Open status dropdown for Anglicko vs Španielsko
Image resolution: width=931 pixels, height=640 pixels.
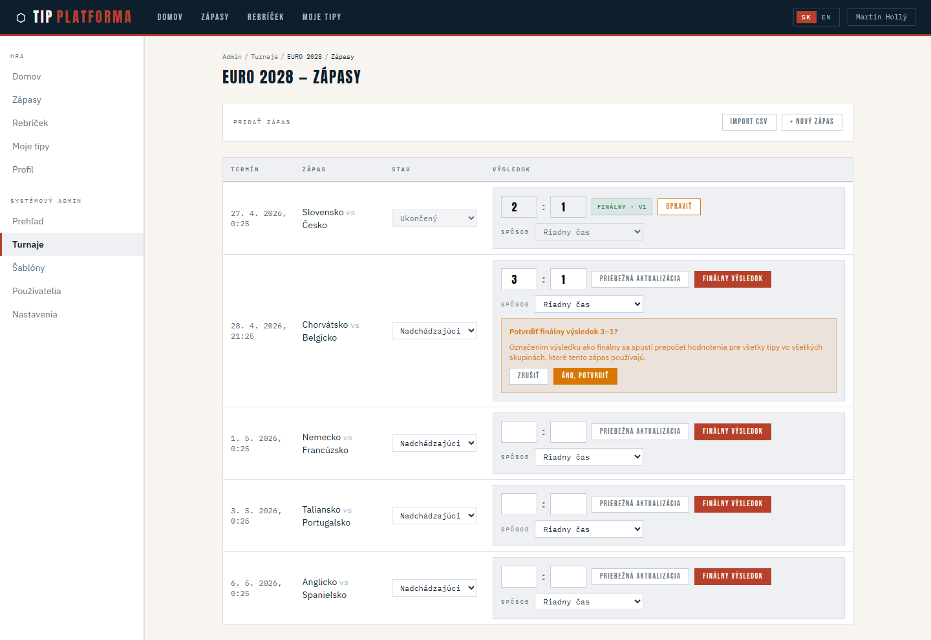[434, 588]
